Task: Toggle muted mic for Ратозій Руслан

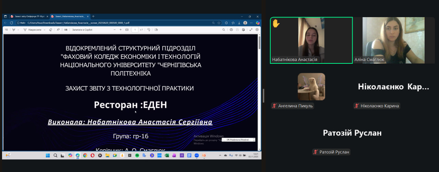Action: pos(315,152)
